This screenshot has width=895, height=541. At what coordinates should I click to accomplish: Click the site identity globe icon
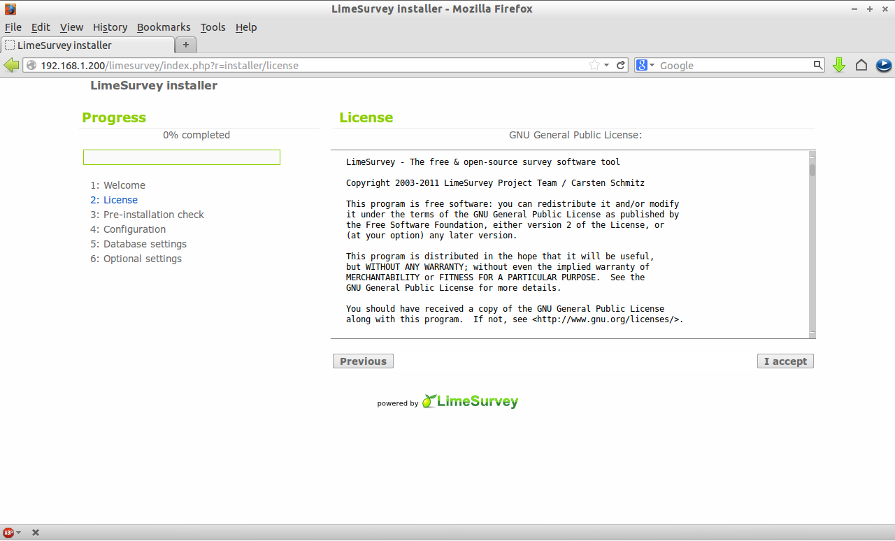(31, 65)
